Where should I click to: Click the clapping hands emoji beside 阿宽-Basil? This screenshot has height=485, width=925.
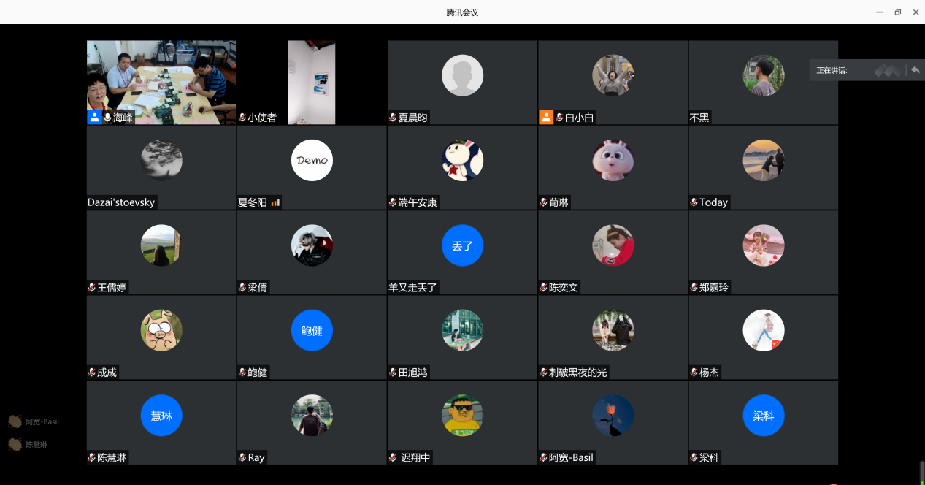(15, 421)
